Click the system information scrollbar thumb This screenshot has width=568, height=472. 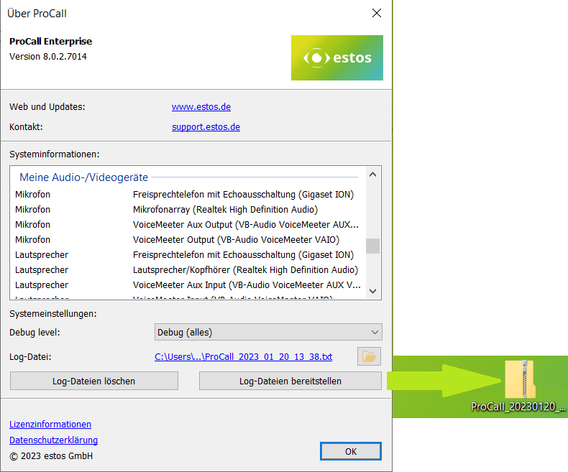click(372, 246)
